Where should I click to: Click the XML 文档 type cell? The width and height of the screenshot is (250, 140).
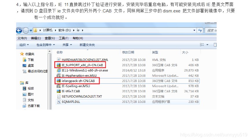[x=159, y=60]
